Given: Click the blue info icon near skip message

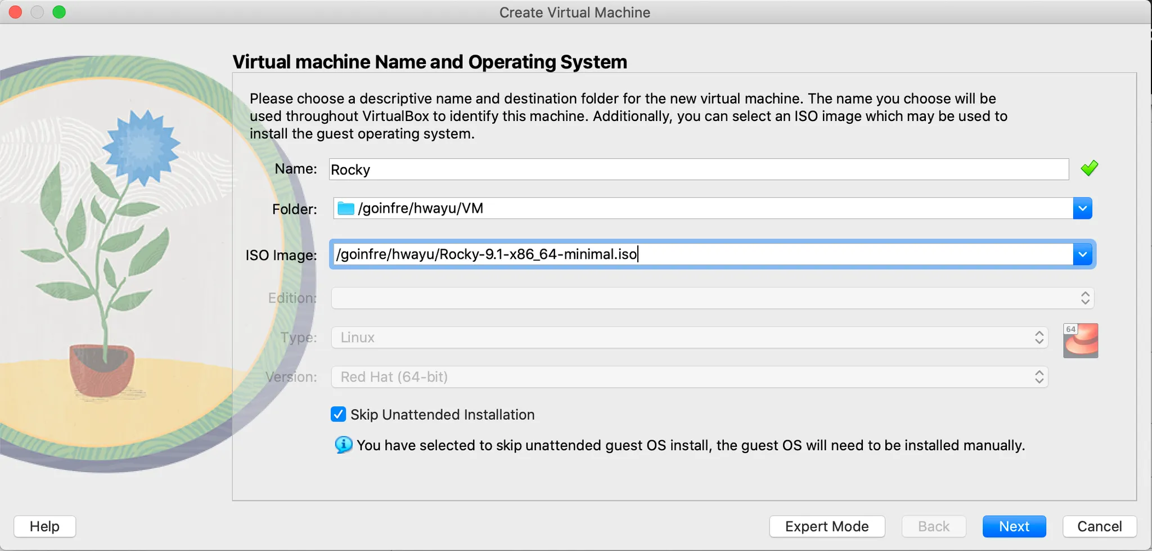Looking at the screenshot, I should [x=343, y=445].
